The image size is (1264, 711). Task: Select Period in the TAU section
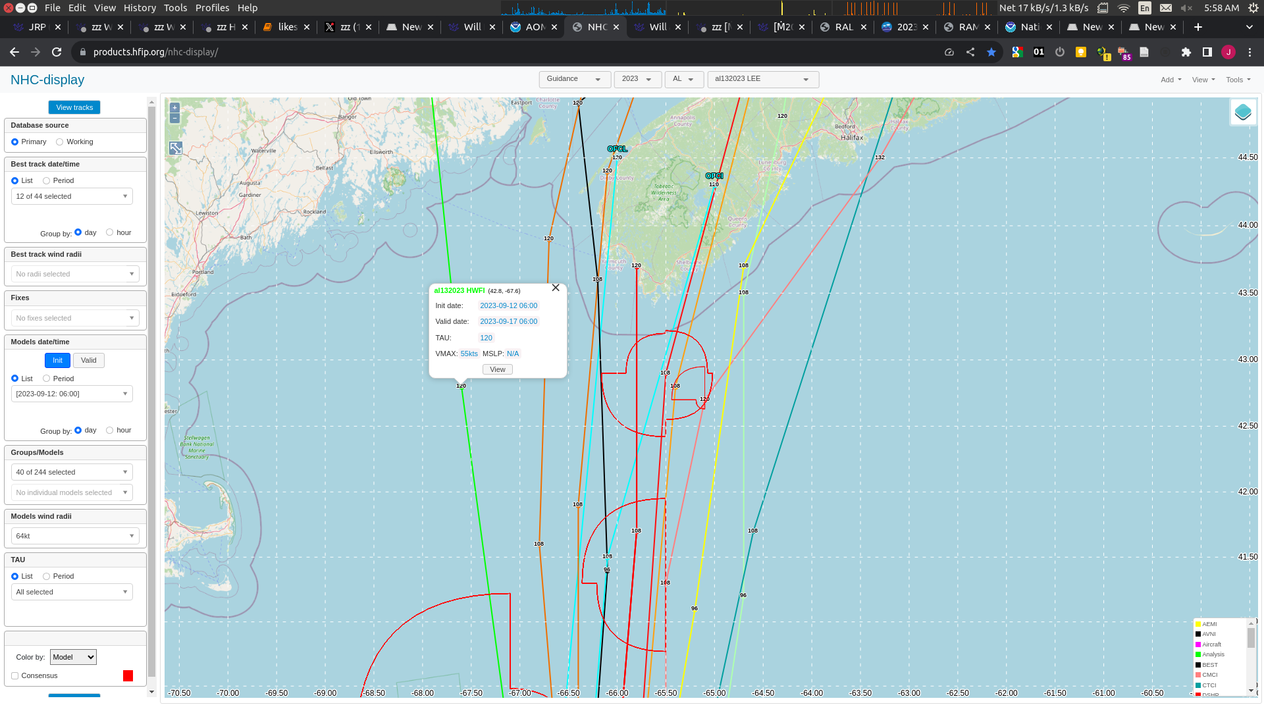(x=47, y=577)
